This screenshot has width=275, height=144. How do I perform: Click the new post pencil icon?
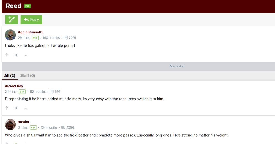pyautogui.click(x=11, y=20)
